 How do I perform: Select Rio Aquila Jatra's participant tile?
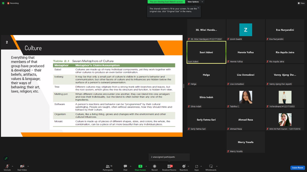(x=285, y=52)
